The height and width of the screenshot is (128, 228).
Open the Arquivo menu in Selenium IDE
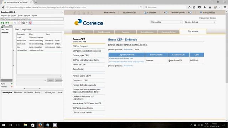5,16
